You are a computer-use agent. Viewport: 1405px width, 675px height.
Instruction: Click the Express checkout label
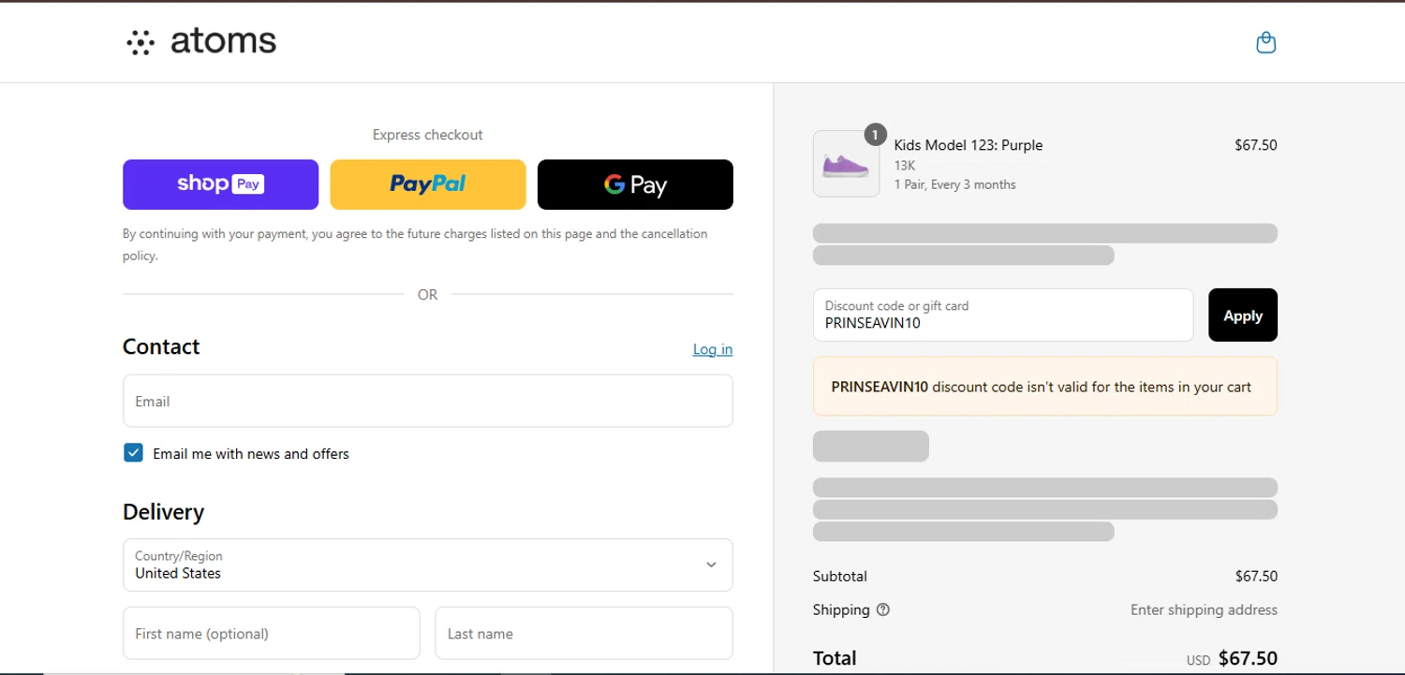[428, 135]
